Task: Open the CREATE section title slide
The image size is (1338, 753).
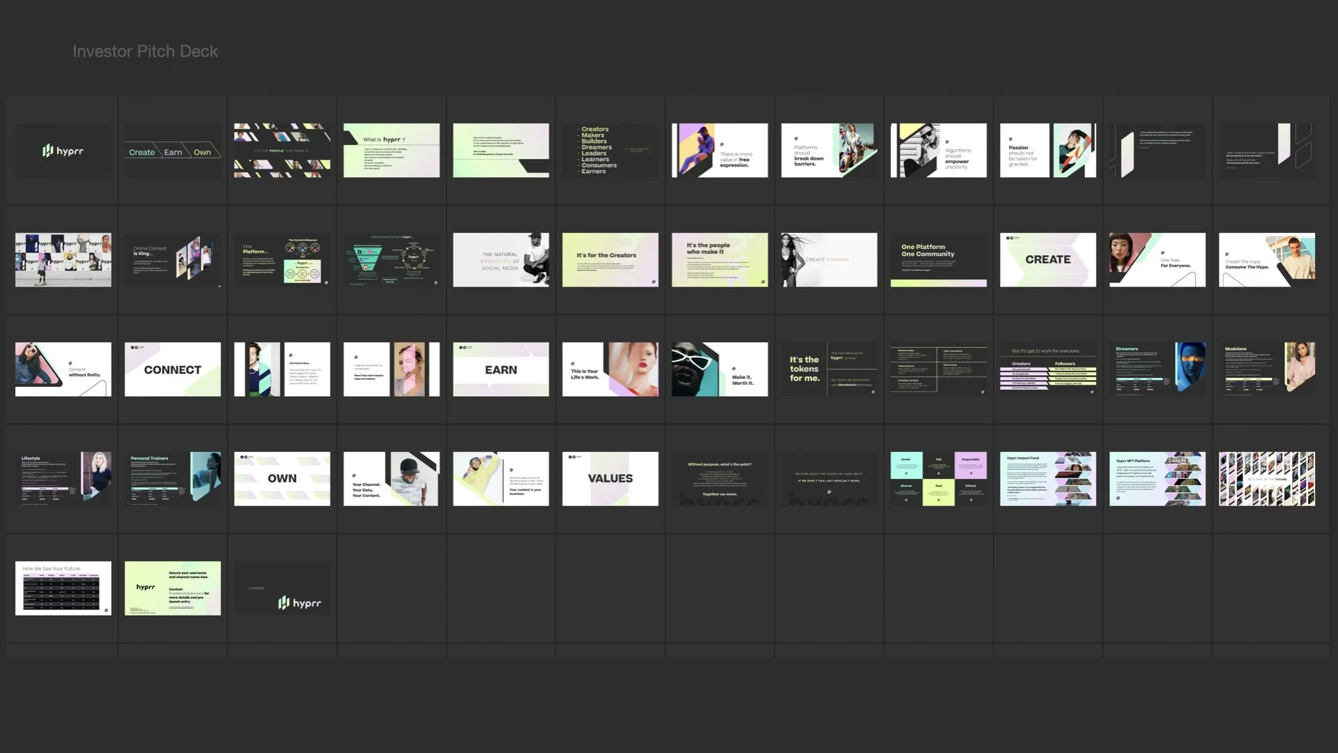Action: (x=1047, y=259)
